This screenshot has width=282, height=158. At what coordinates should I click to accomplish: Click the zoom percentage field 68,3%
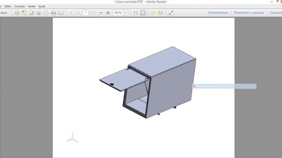coord(118,13)
